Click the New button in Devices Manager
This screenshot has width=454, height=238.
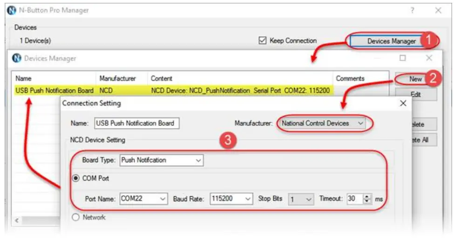(415, 79)
